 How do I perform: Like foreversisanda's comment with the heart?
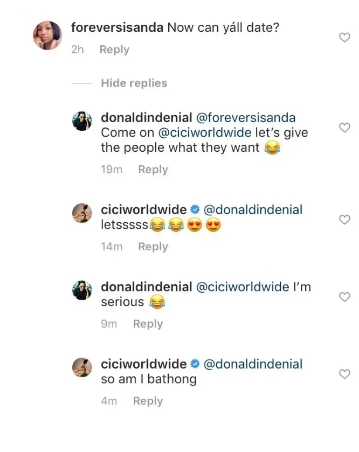click(344, 37)
